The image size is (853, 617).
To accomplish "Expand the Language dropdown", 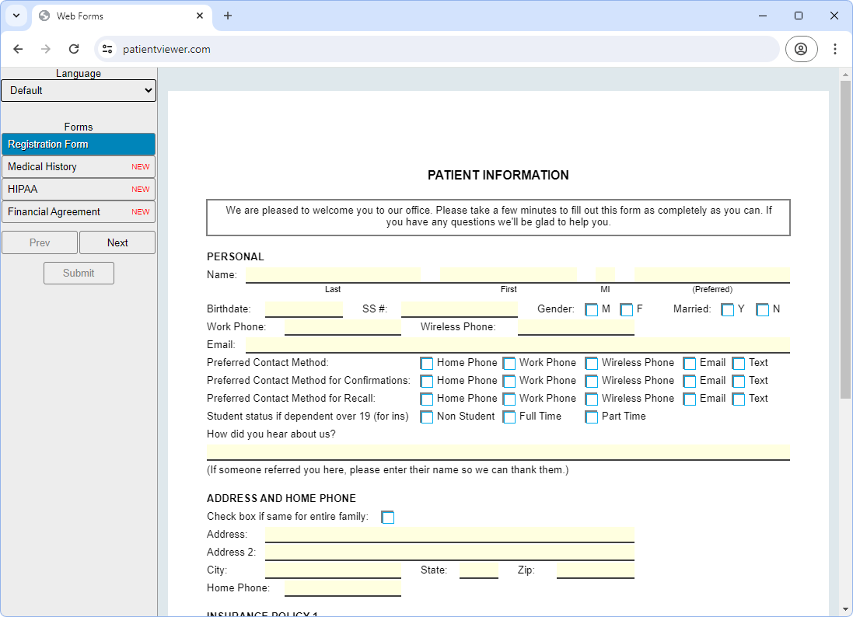I will coord(79,91).
